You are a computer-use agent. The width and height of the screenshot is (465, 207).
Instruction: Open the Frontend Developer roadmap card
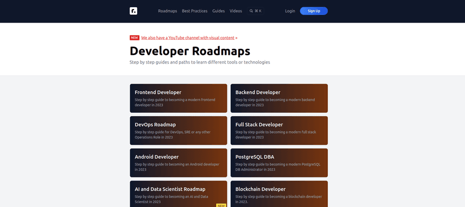click(x=179, y=98)
